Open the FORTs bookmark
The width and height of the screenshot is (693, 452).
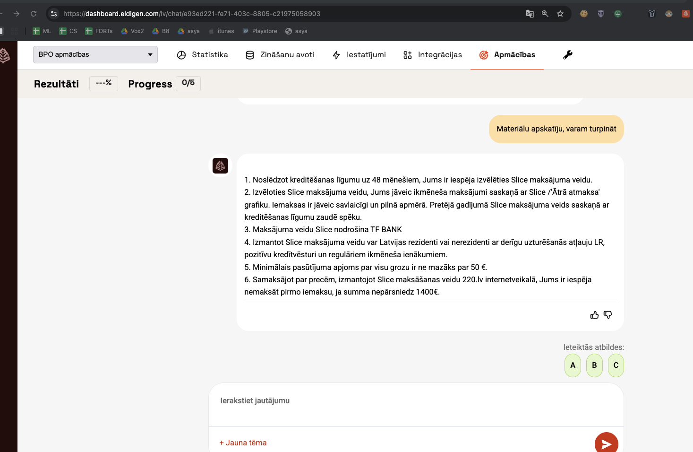click(99, 31)
